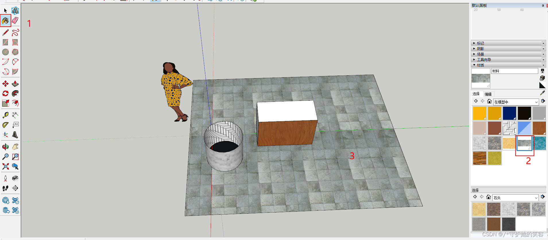Set paint to default material

(x=542, y=85)
